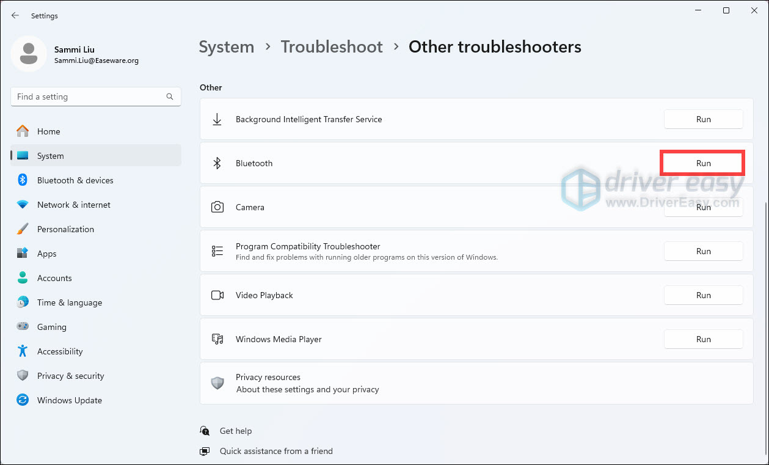The width and height of the screenshot is (769, 465).
Task: Select Apps in the sidebar
Action: click(x=47, y=254)
